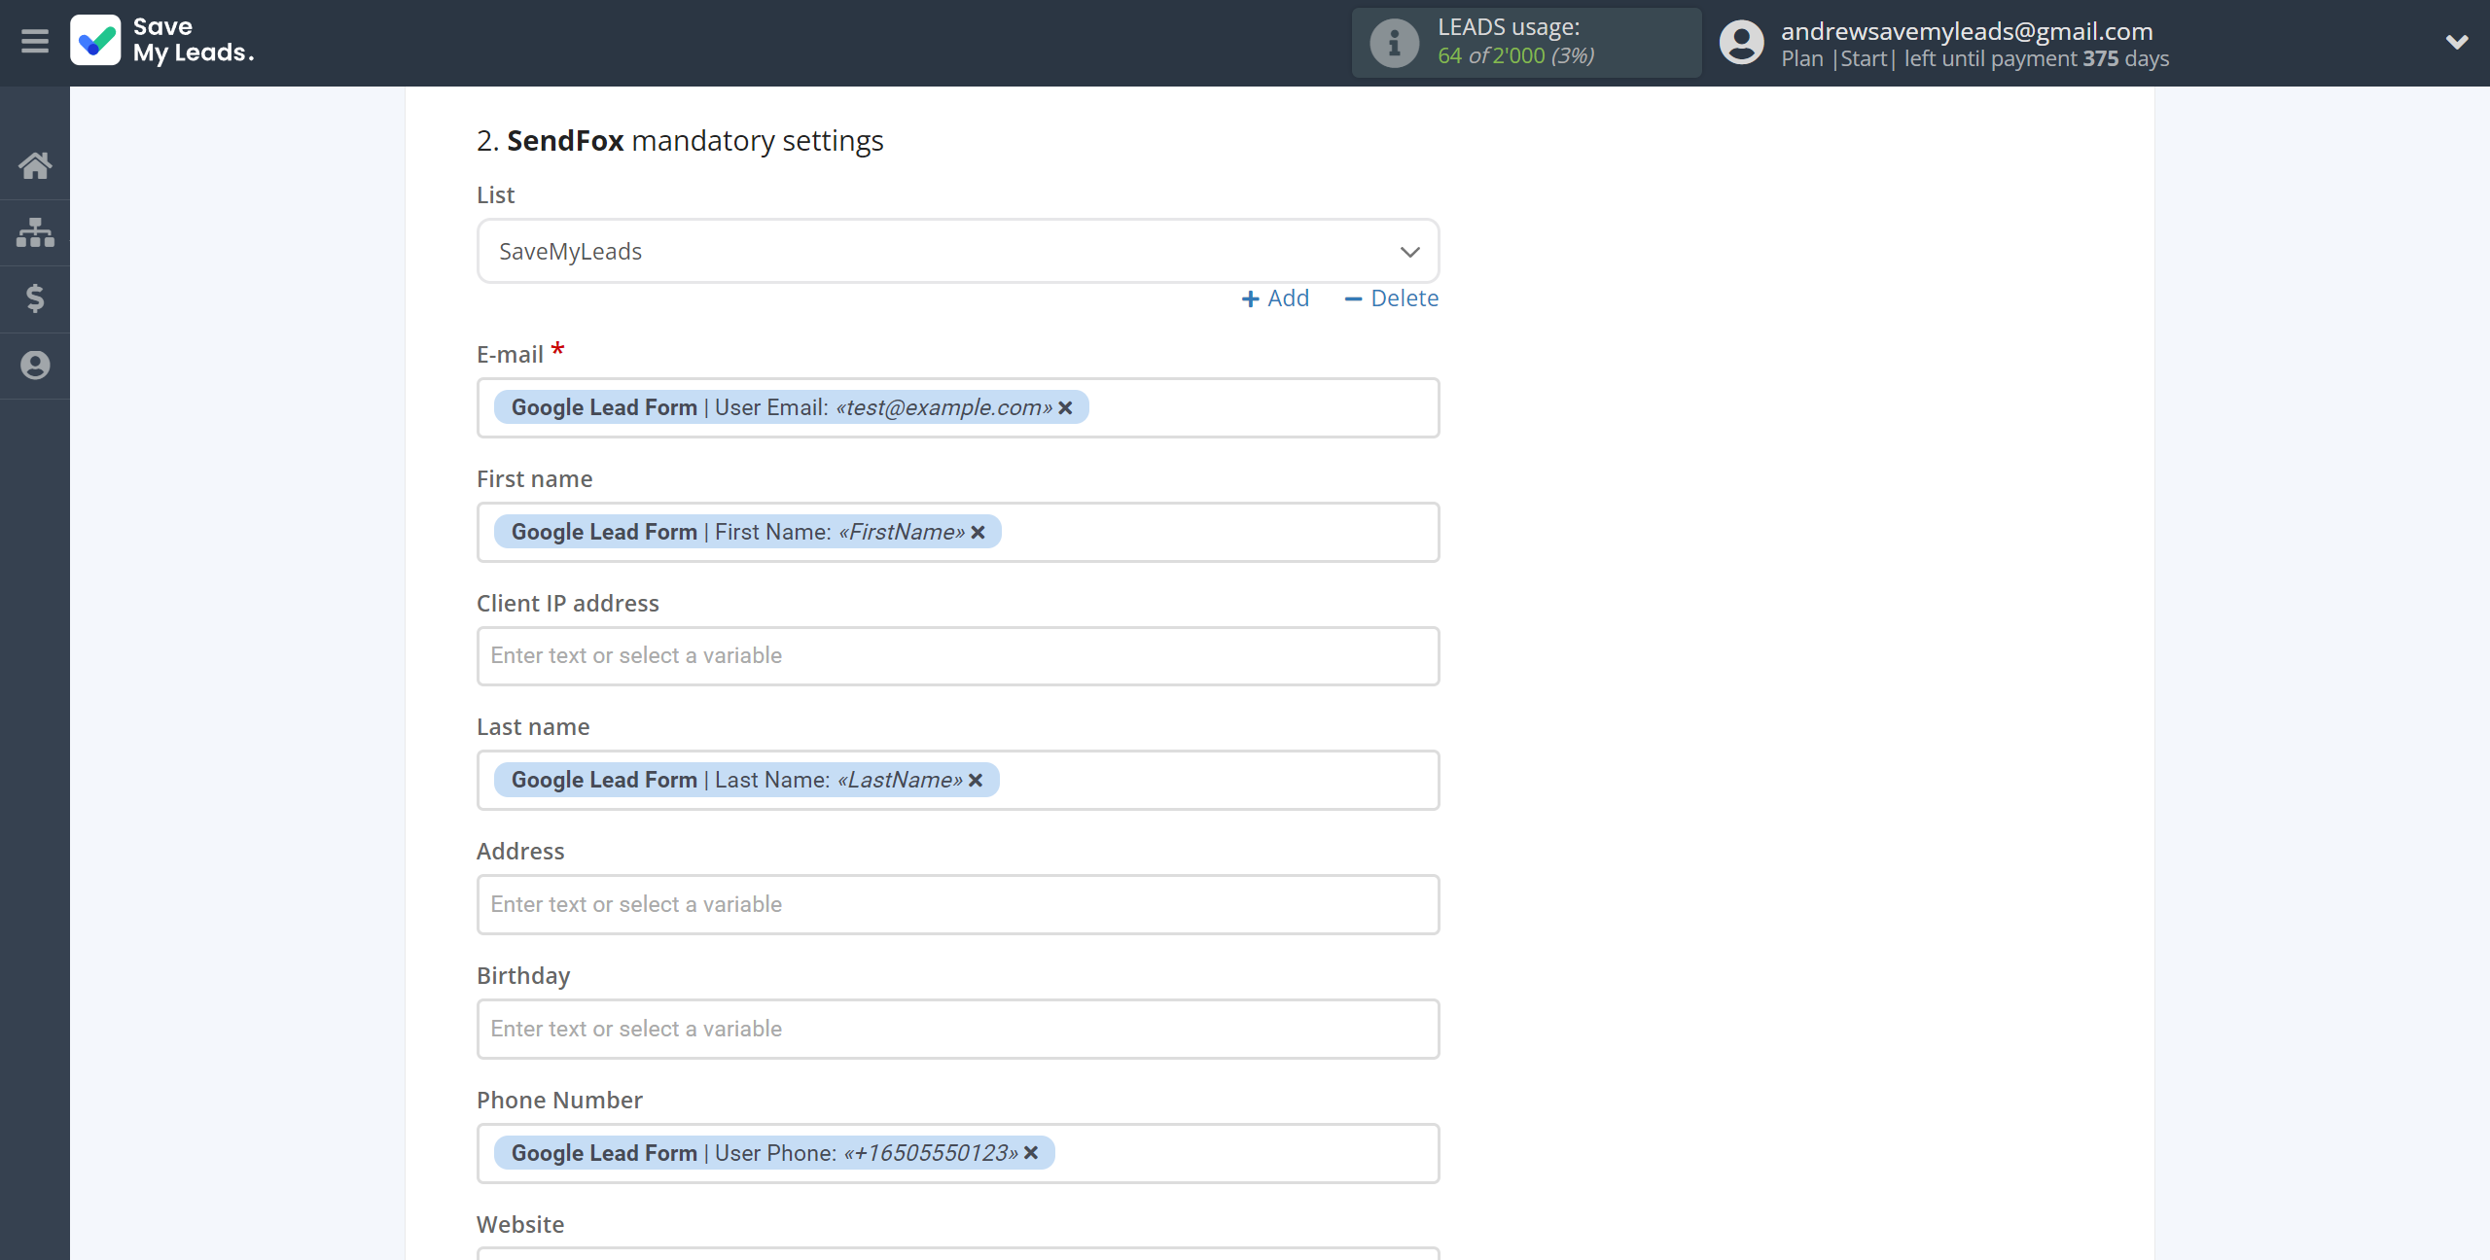Open the billing dollar icon

35,298
